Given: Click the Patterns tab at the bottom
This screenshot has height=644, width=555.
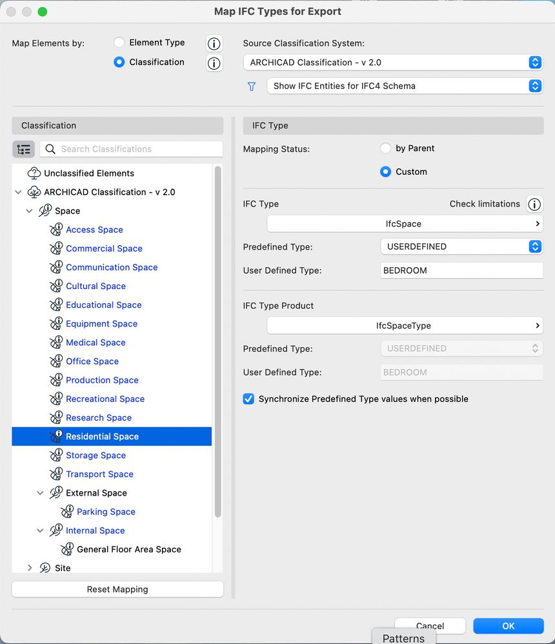Looking at the screenshot, I should (x=403, y=638).
